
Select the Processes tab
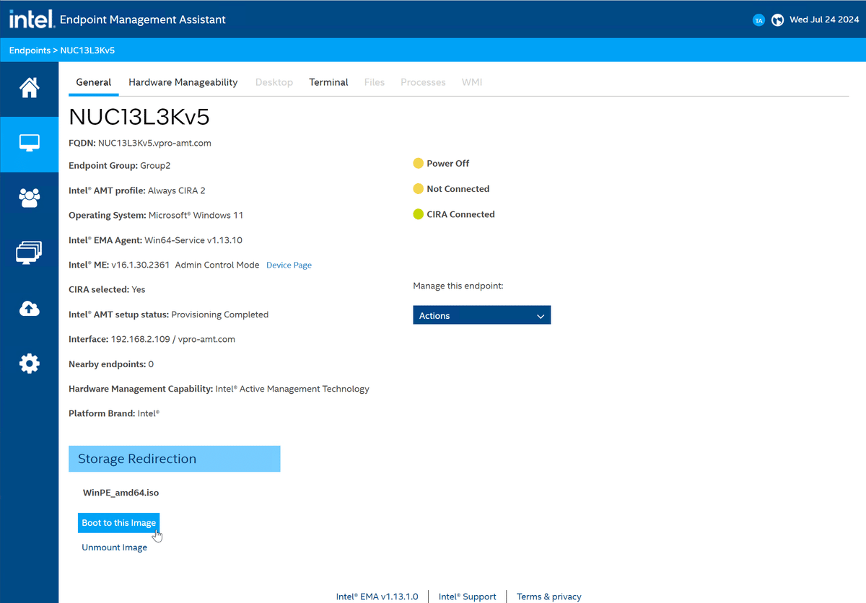423,82
